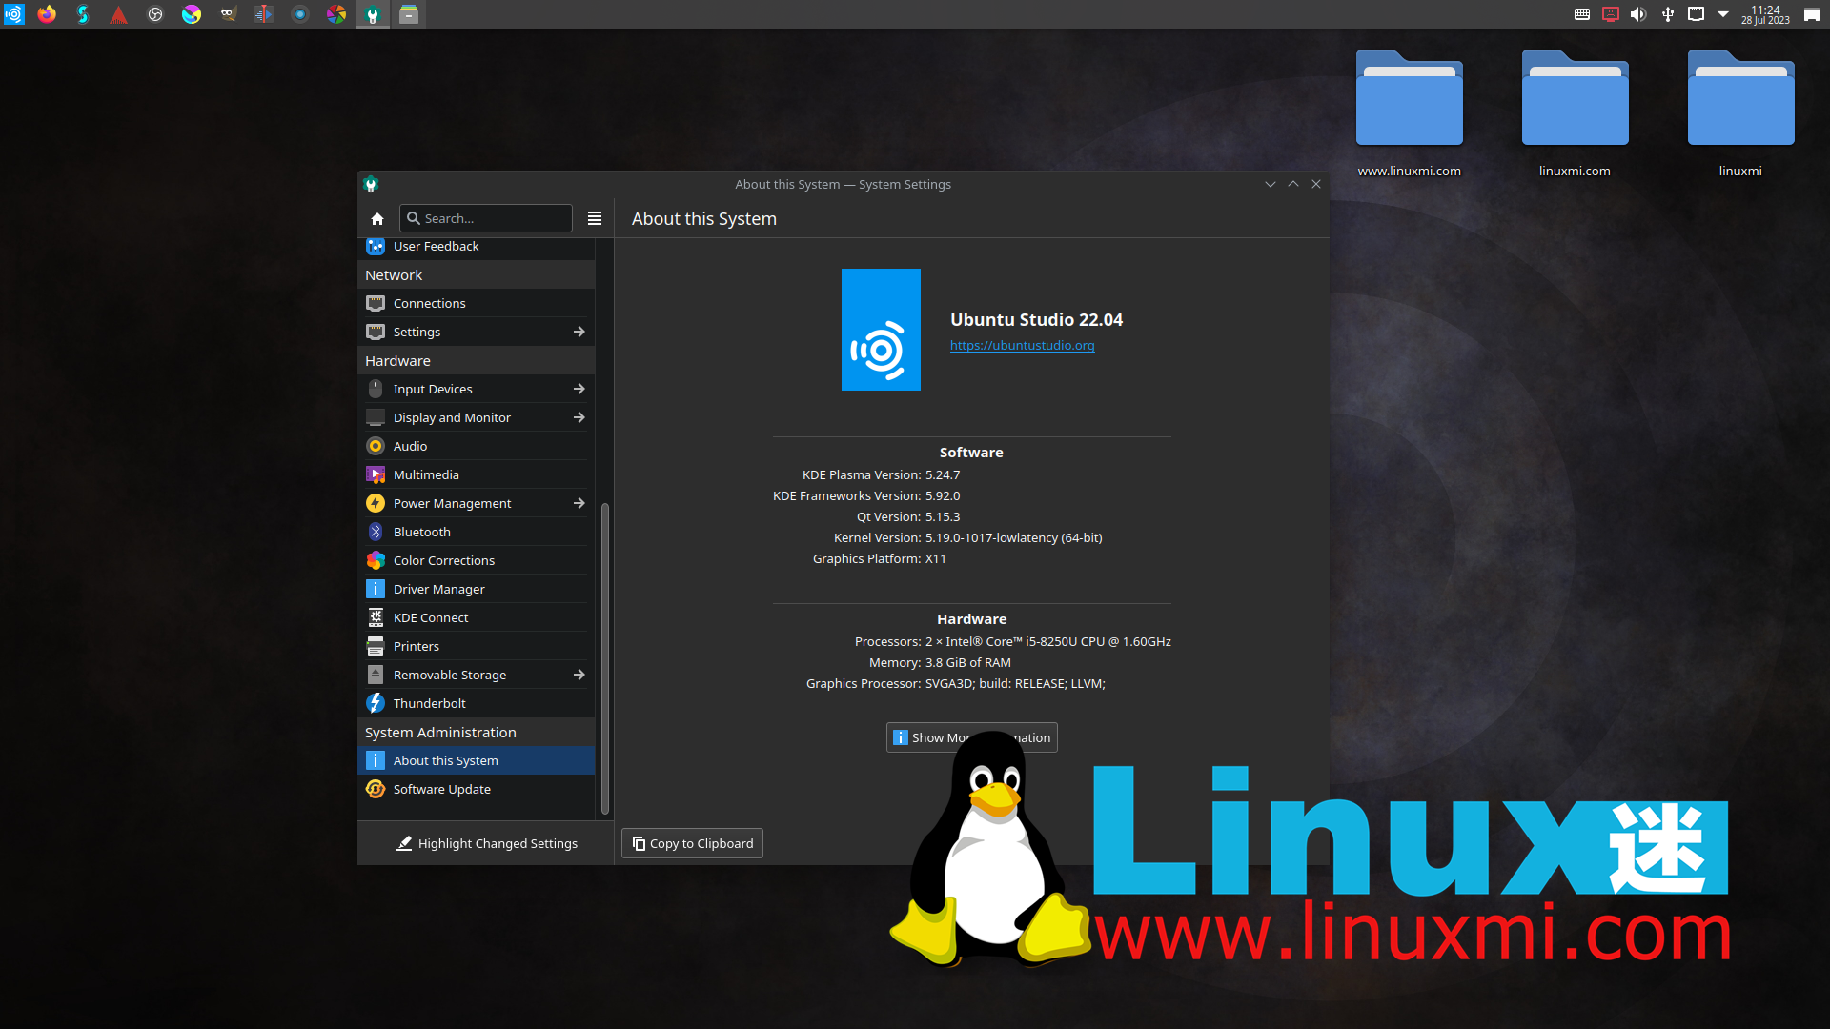The width and height of the screenshot is (1830, 1029).
Task: Open Color Corrections icon
Action: pos(376,560)
